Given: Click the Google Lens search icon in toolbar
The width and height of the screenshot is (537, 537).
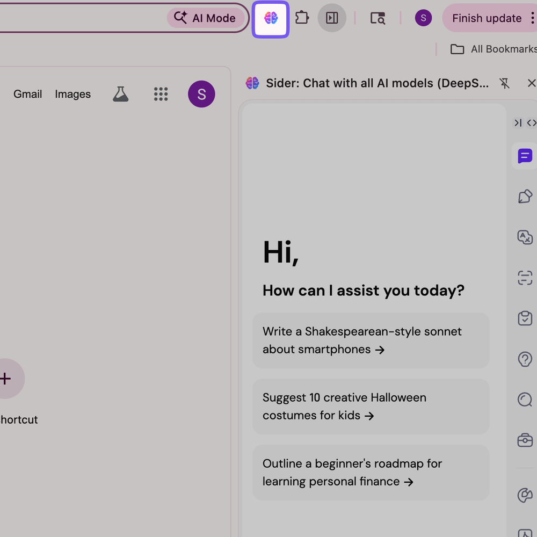Looking at the screenshot, I should (378, 18).
